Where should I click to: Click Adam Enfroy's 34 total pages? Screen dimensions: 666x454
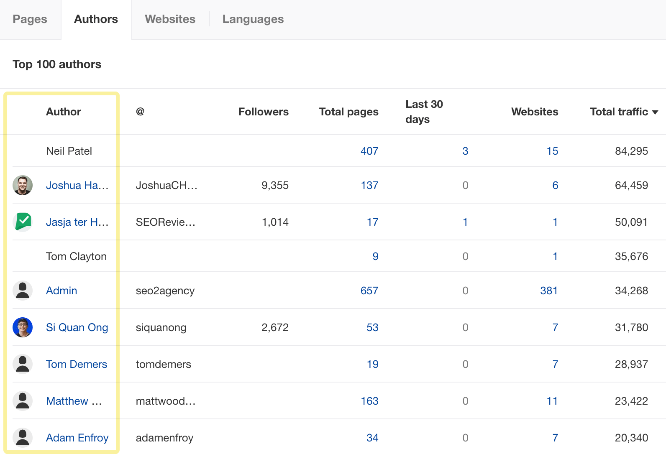pyautogui.click(x=372, y=438)
